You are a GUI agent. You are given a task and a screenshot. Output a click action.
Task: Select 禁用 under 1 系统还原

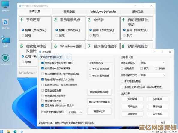pos(23,35)
